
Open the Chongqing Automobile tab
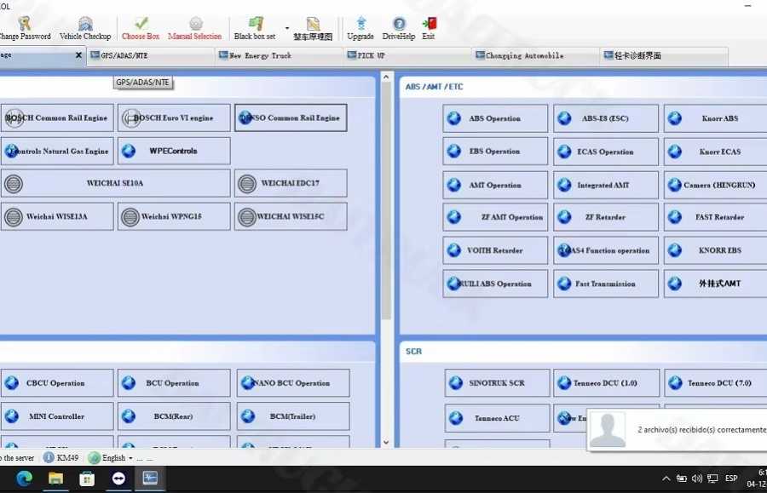(535, 55)
